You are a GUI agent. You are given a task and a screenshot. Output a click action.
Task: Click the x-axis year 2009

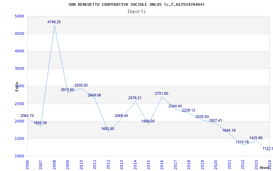pyautogui.click(x=68, y=165)
